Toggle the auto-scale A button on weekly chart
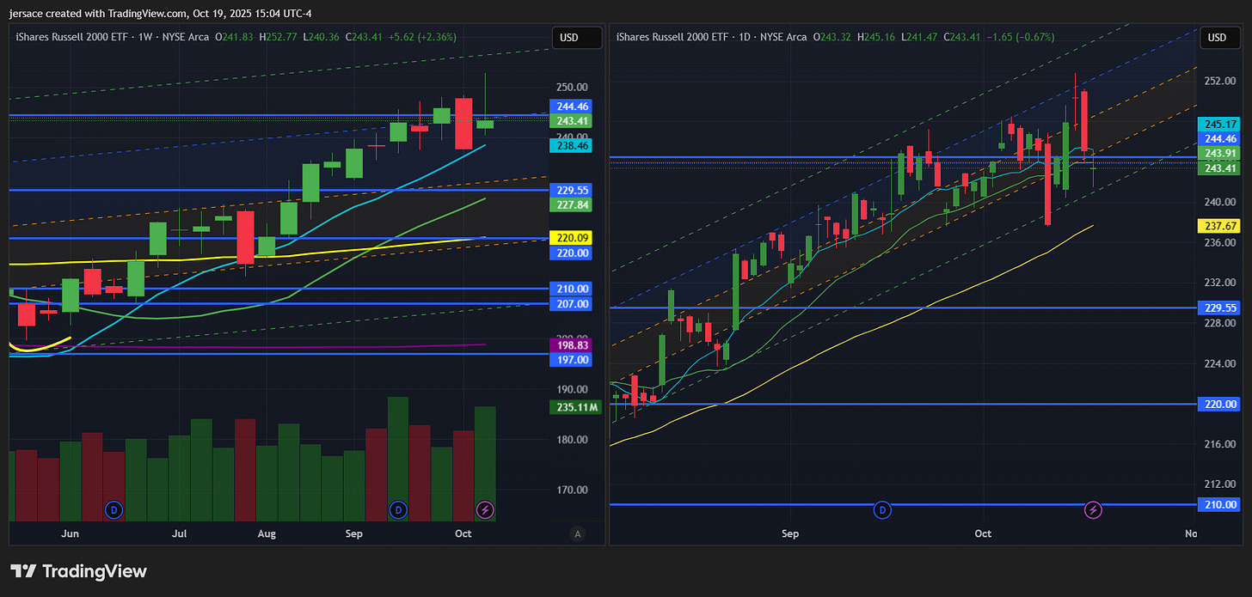The image size is (1252, 597). coord(577,533)
